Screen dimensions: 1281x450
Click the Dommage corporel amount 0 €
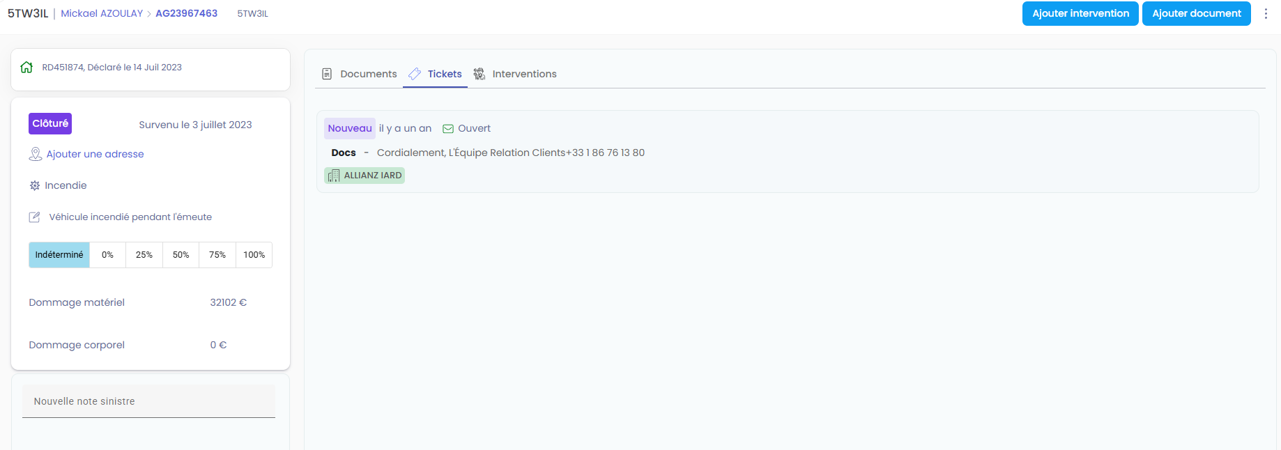pos(218,345)
